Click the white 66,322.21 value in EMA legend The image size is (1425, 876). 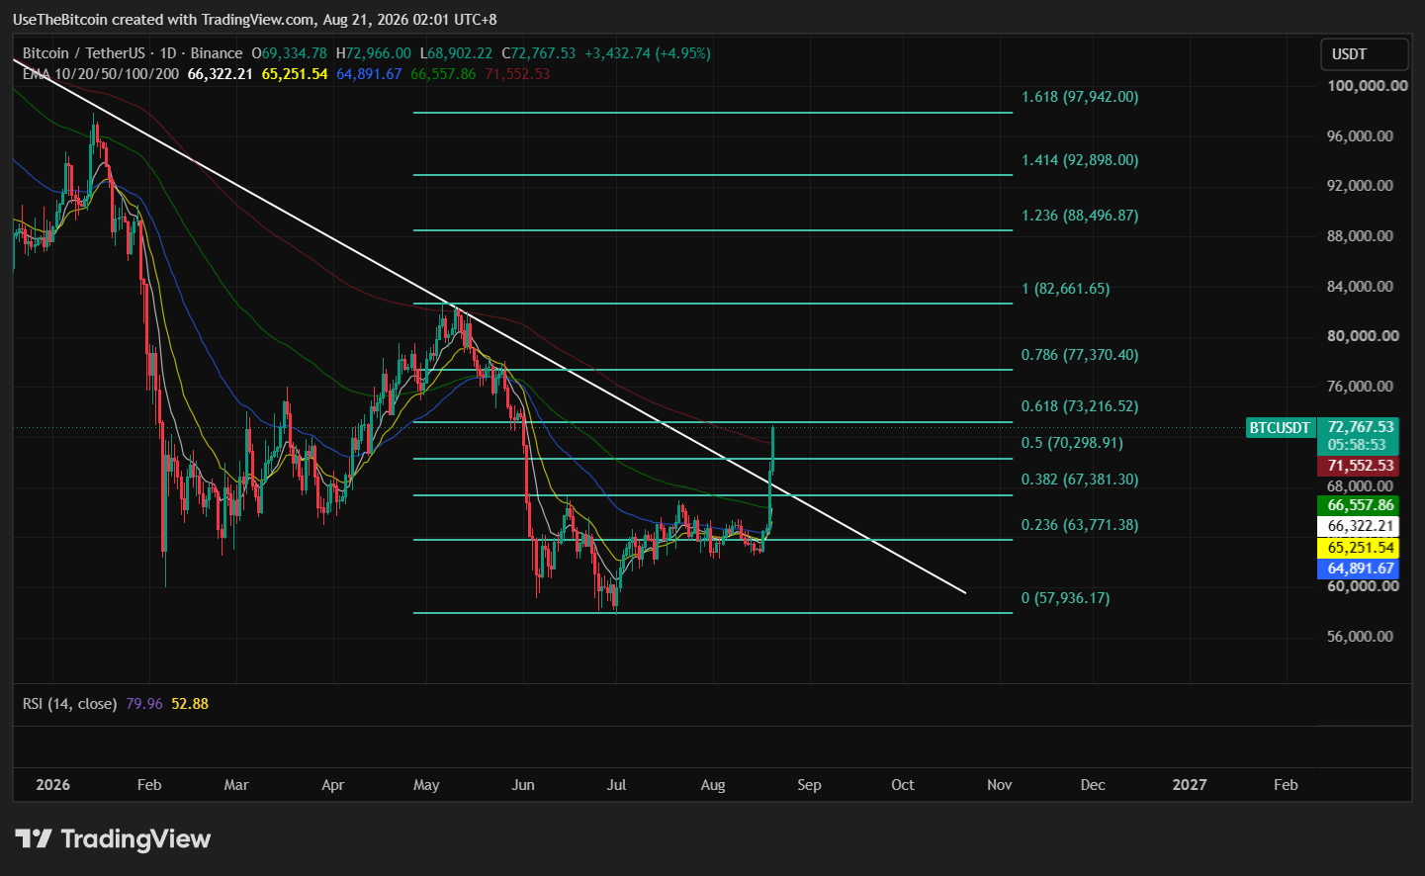221,74
